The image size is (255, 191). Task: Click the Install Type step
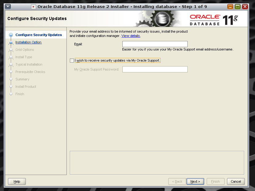coord(24,57)
